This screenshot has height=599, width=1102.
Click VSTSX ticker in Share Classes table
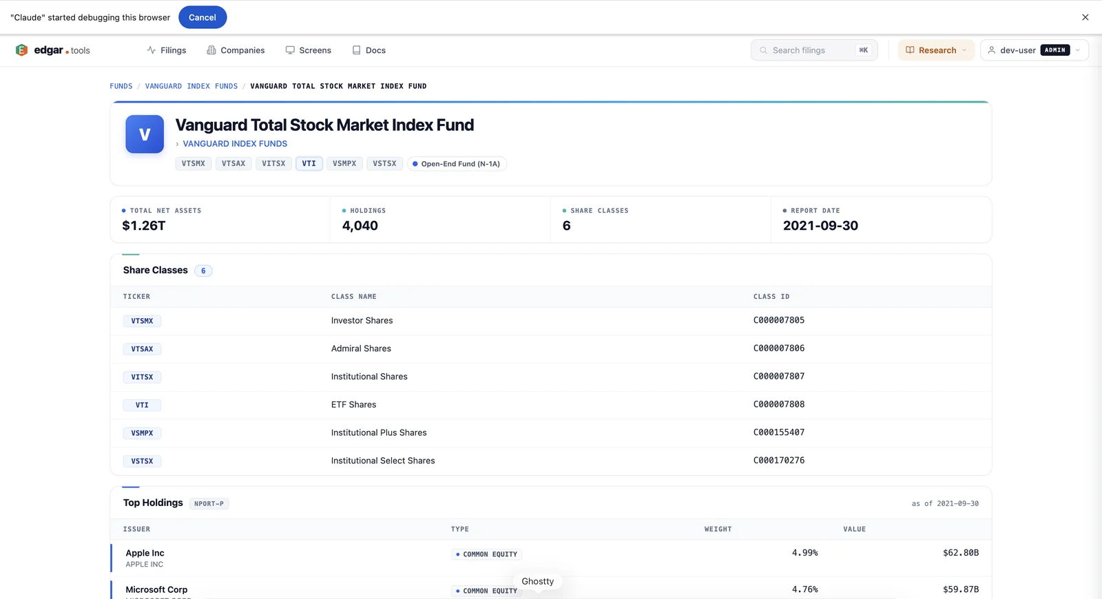click(x=143, y=461)
